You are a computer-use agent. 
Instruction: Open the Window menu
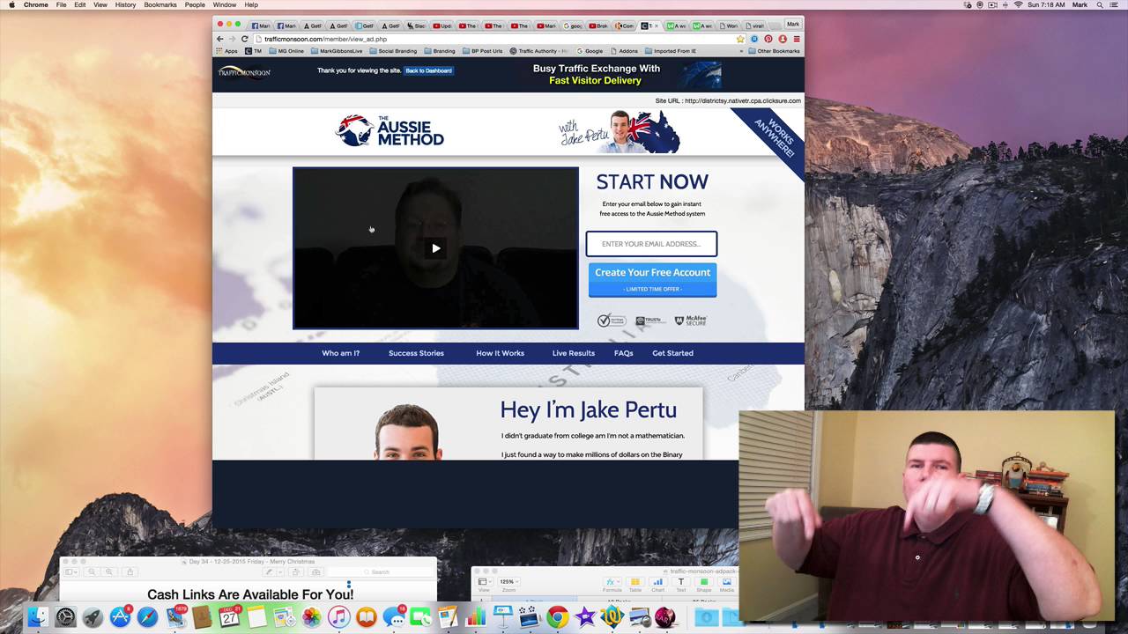(225, 5)
